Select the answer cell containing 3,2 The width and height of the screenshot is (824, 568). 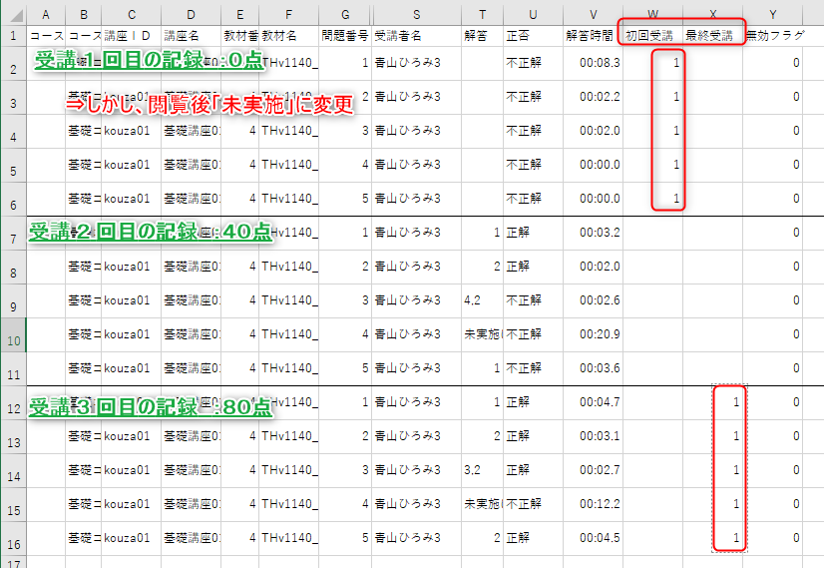coord(481,470)
